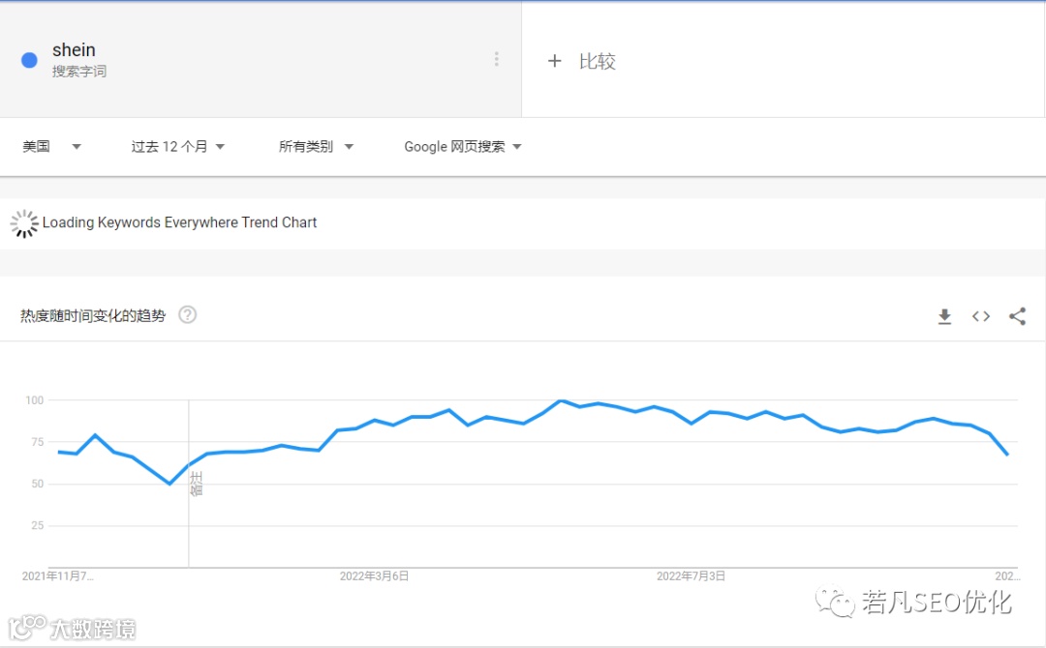Open the 所有类别 category dropdown
1046x648 pixels.
316,146
